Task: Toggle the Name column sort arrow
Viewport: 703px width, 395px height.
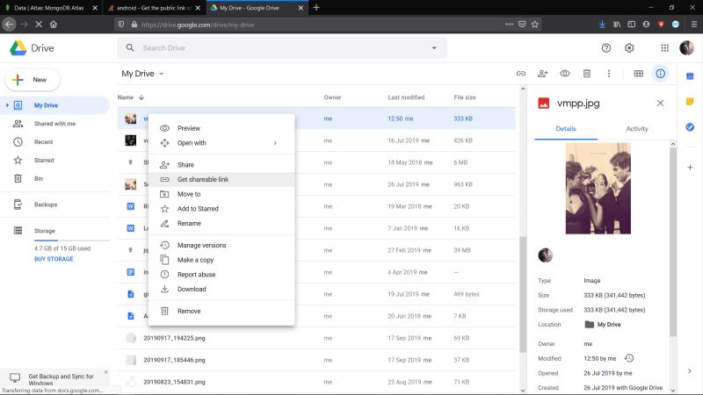Action: pos(141,97)
